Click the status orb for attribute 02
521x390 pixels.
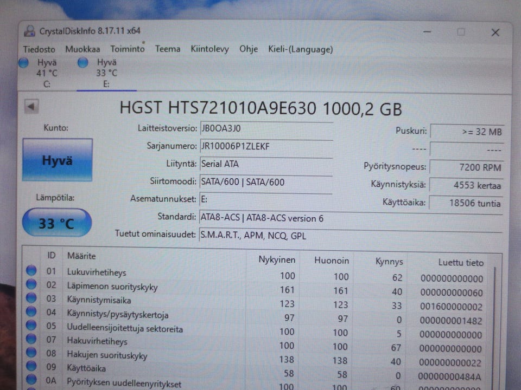tap(31, 284)
